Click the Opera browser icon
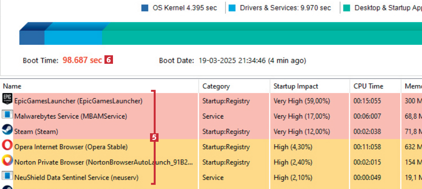The height and width of the screenshot is (189, 422). click(x=7, y=146)
